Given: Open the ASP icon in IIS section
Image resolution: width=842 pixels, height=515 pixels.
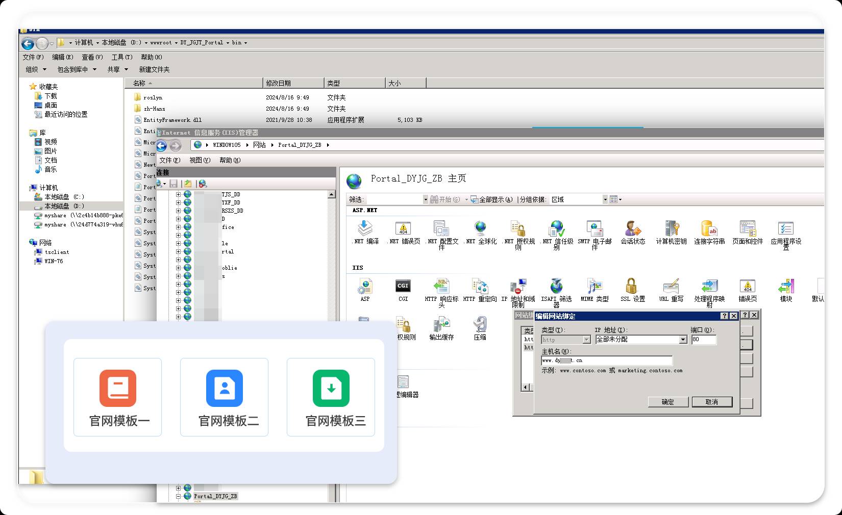Looking at the screenshot, I should click(x=365, y=290).
